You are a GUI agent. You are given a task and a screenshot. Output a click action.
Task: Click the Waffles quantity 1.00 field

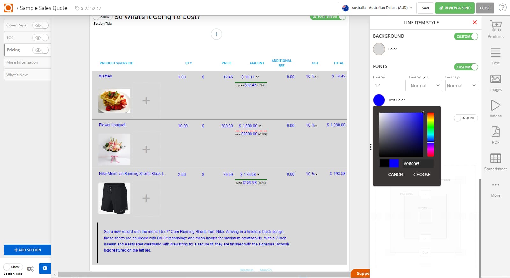tap(182, 77)
